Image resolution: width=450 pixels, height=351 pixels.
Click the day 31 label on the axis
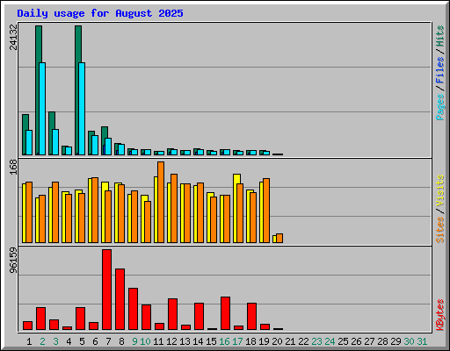click(x=422, y=341)
